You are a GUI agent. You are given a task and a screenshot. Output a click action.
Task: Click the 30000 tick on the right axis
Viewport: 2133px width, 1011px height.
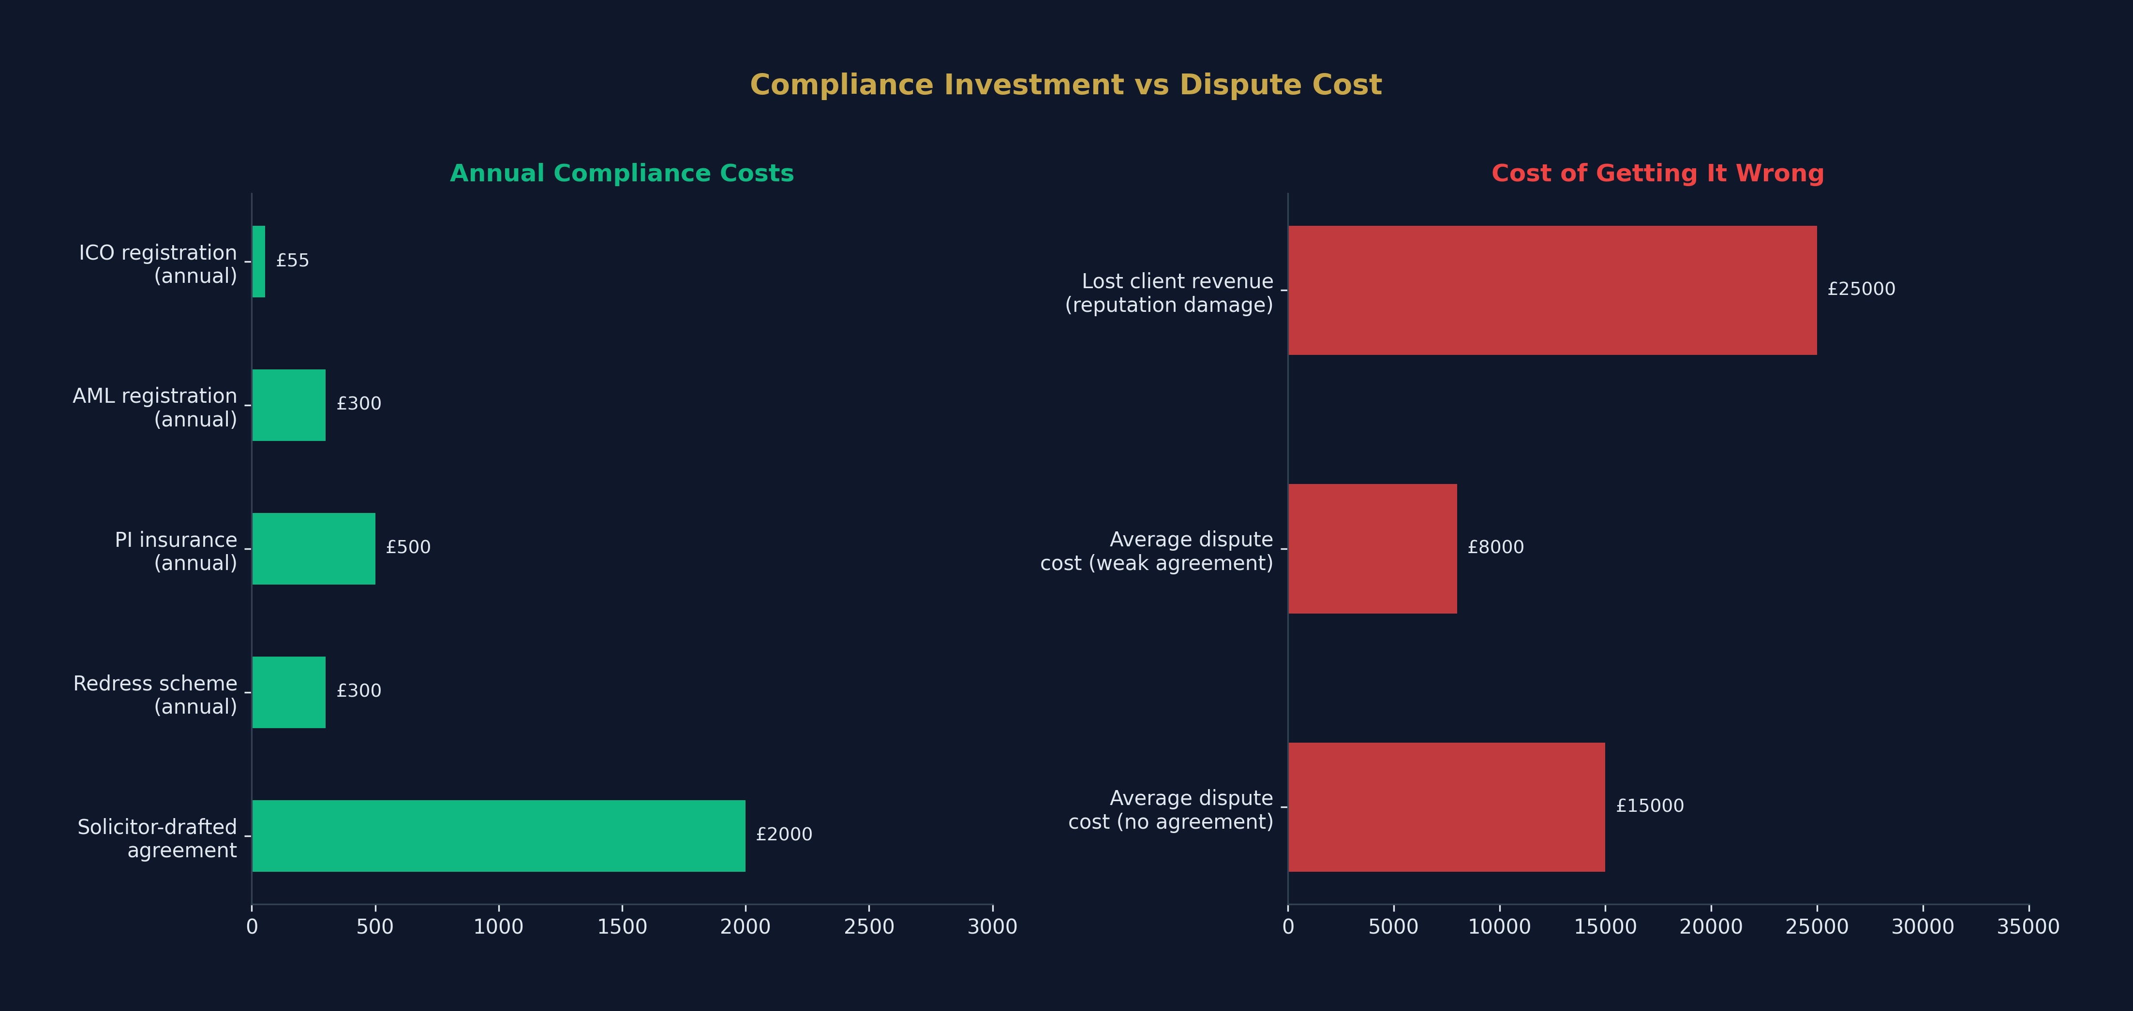click(x=1923, y=927)
